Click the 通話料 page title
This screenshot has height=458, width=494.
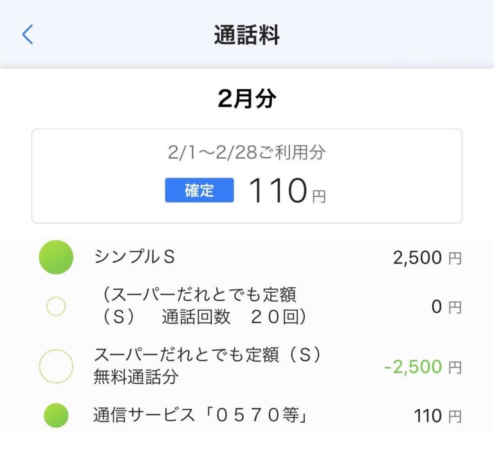click(246, 35)
